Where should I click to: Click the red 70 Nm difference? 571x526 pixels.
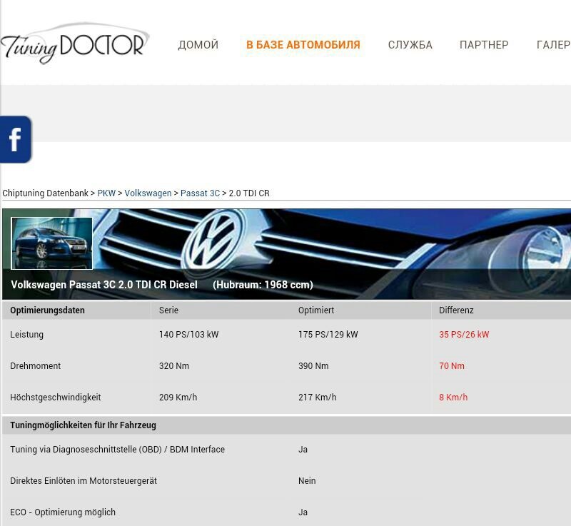click(452, 366)
